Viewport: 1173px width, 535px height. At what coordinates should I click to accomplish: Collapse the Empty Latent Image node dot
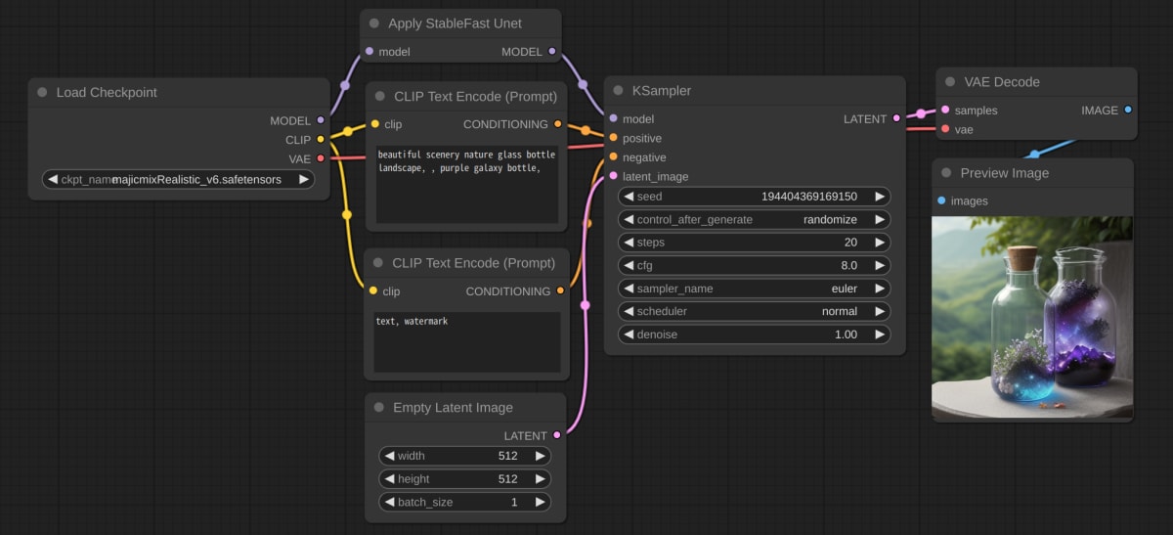point(378,407)
